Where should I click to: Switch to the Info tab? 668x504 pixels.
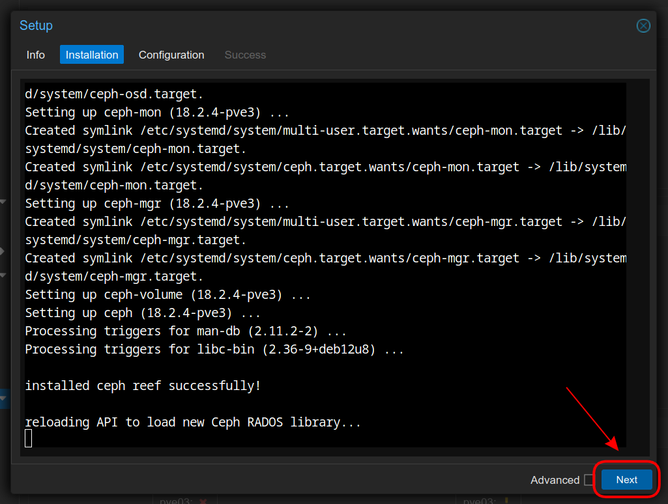[x=36, y=55]
